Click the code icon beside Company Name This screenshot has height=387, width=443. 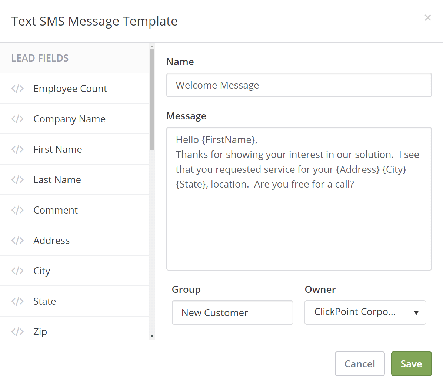coord(17,119)
